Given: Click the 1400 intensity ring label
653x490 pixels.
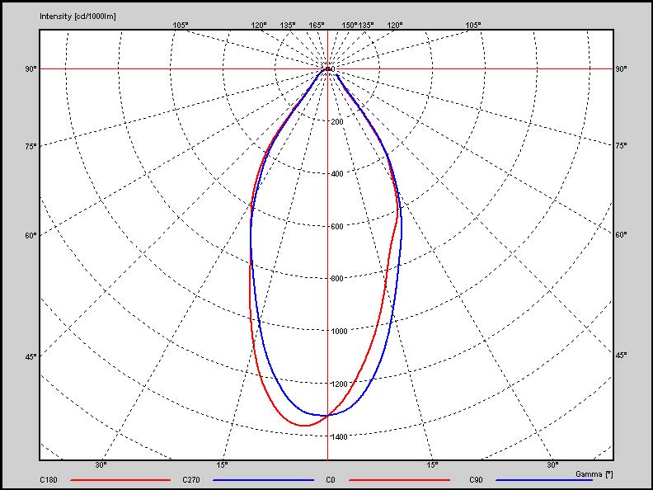Looking at the screenshot, I should pos(339,436).
